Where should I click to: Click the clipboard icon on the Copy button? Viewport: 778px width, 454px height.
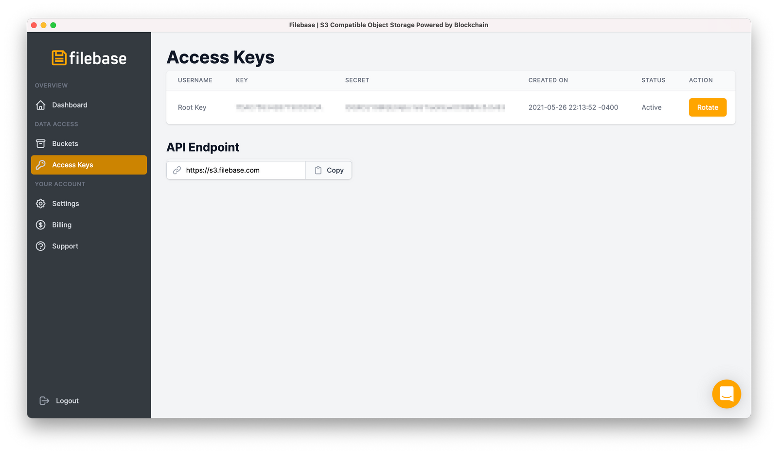click(x=318, y=170)
